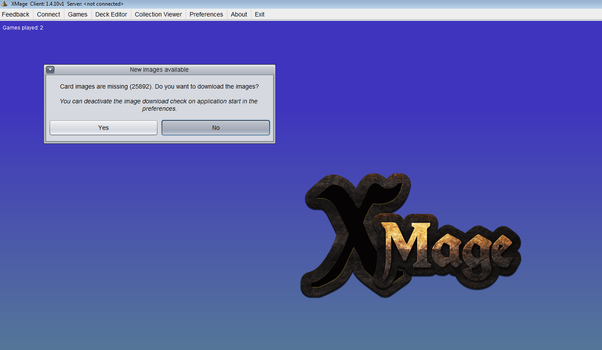
Task: Click Connect in the menu bar
Action: coord(48,14)
